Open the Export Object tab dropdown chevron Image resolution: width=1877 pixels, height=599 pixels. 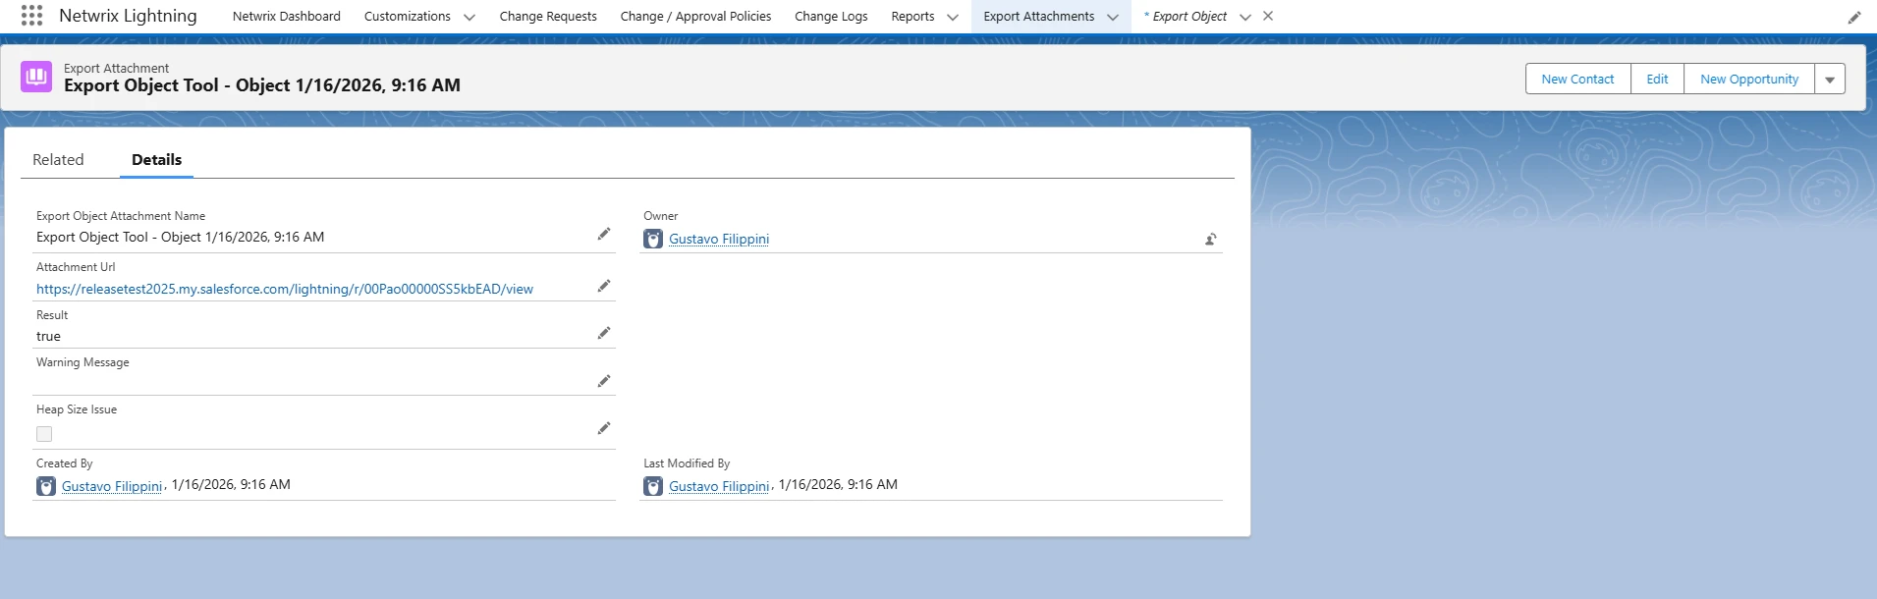pos(1245,17)
